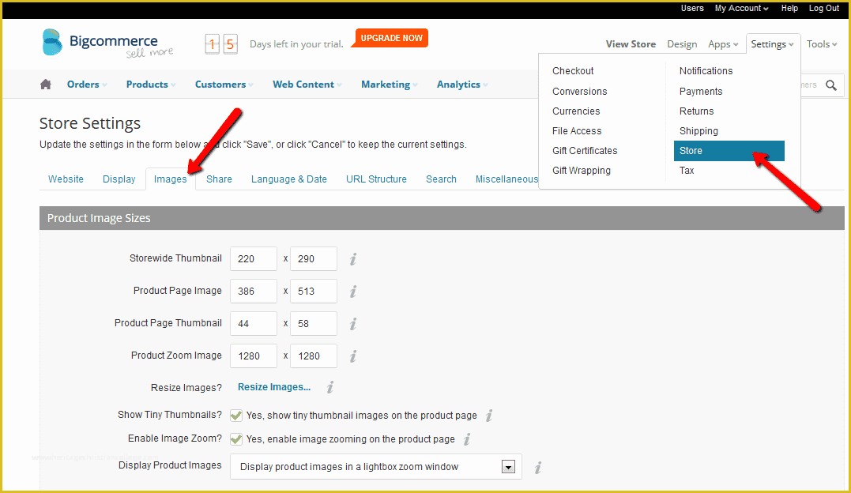Screen dimensions: 851x493
Task: Expand the Orders menu
Action: point(87,85)
